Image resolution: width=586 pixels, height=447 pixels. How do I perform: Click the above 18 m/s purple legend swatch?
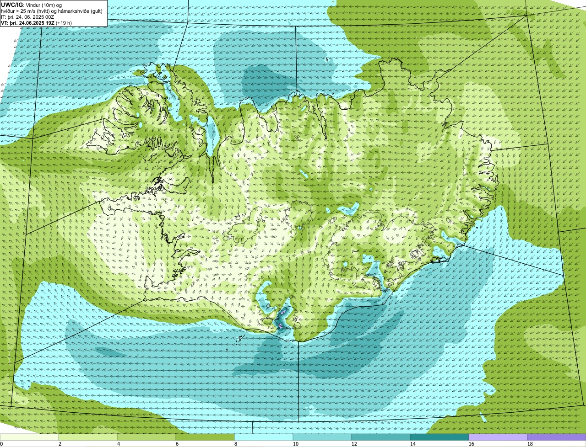pyautogui.click(x=557, y=437)
